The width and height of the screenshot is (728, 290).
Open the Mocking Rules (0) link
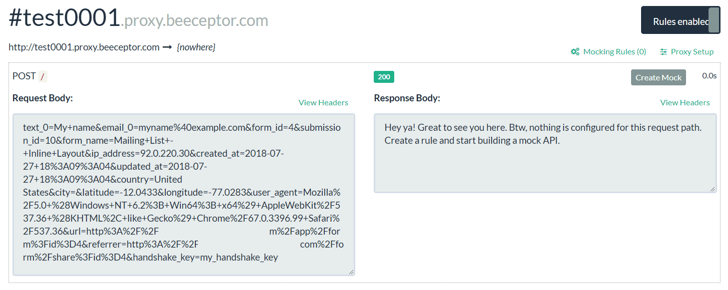pyautogui.click(x=615, y=52)
